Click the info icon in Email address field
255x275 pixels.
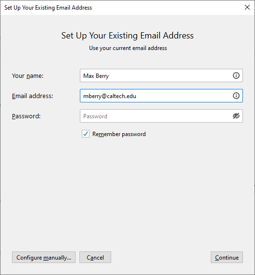click(236, 96)
